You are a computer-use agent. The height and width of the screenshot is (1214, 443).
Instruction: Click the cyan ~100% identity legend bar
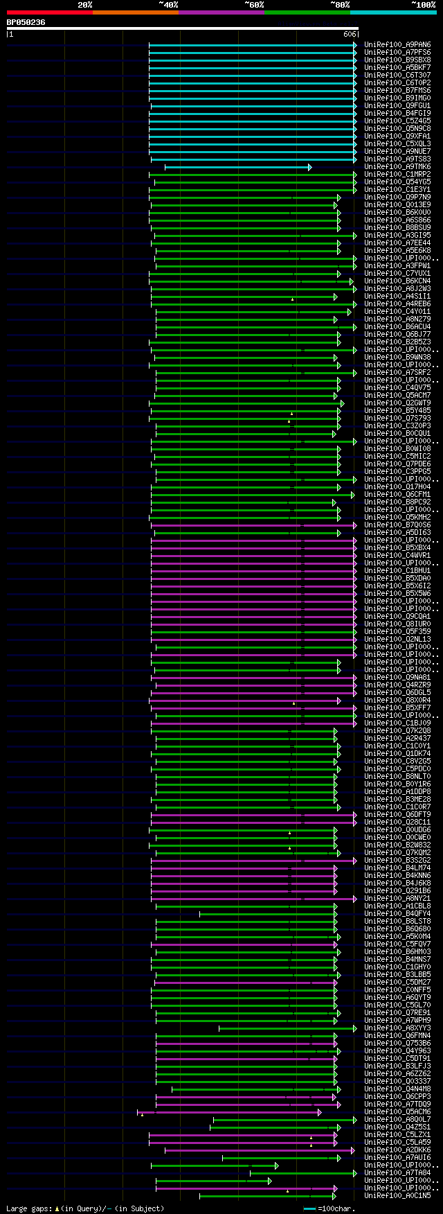coord(393,12)
